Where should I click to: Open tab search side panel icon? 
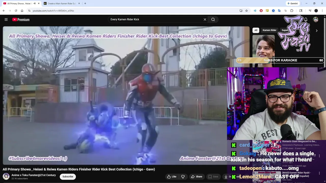point(301,11)
